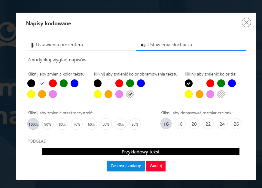
Task: Select font size 22
Action: click(x=208, y=124)
